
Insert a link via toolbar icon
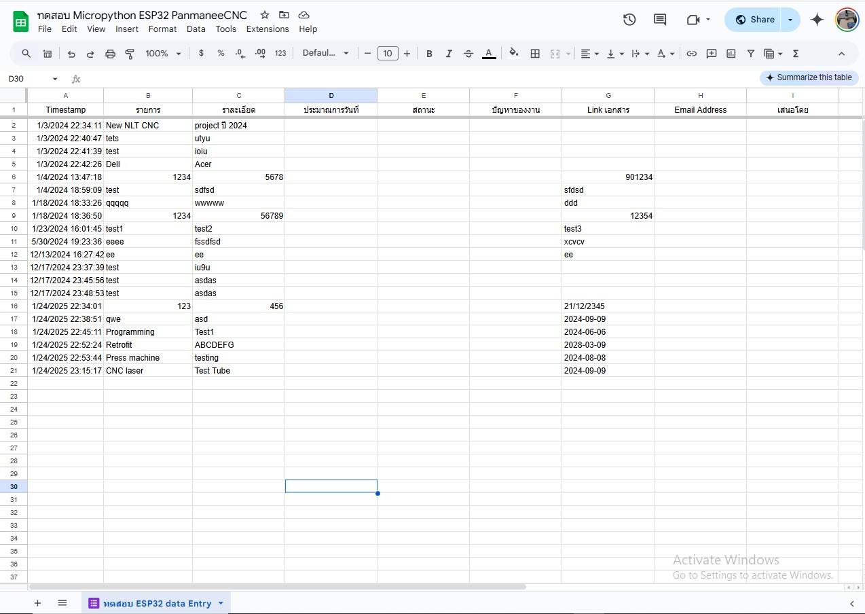tap(691, 54)
